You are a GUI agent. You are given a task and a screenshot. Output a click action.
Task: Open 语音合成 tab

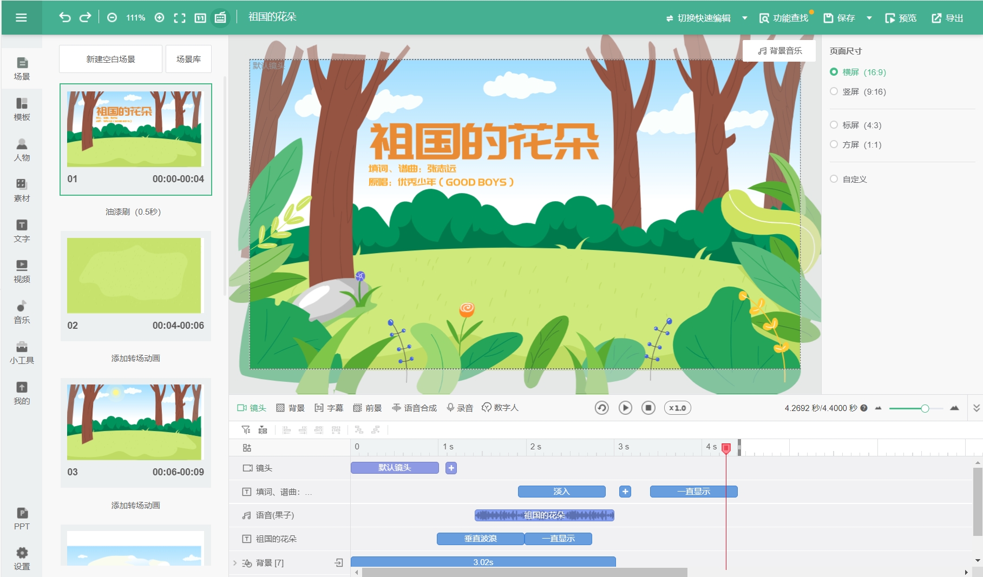[415, 408]
